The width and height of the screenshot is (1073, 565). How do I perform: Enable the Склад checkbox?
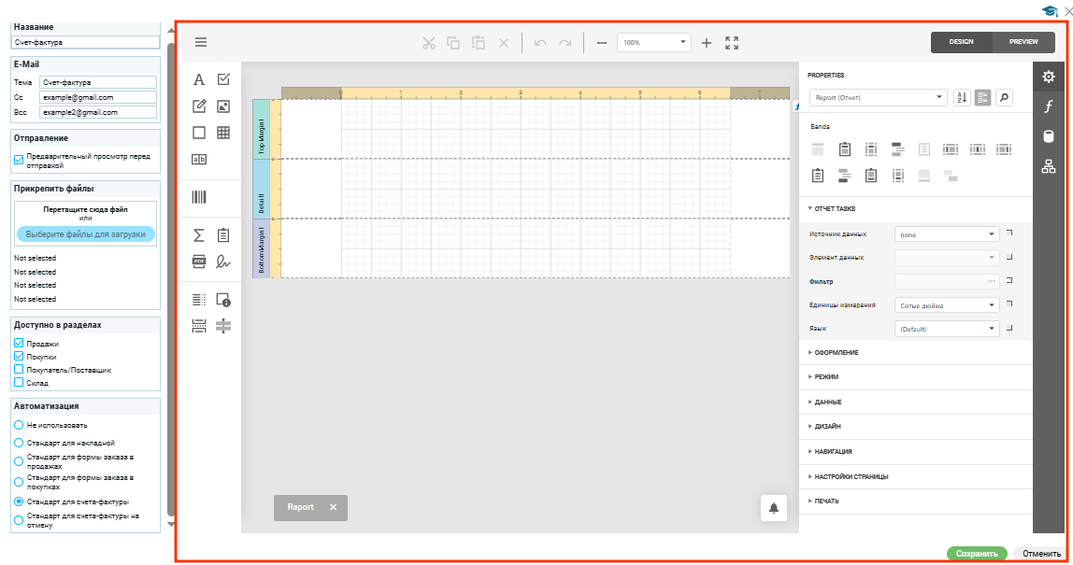click(19, 383)
